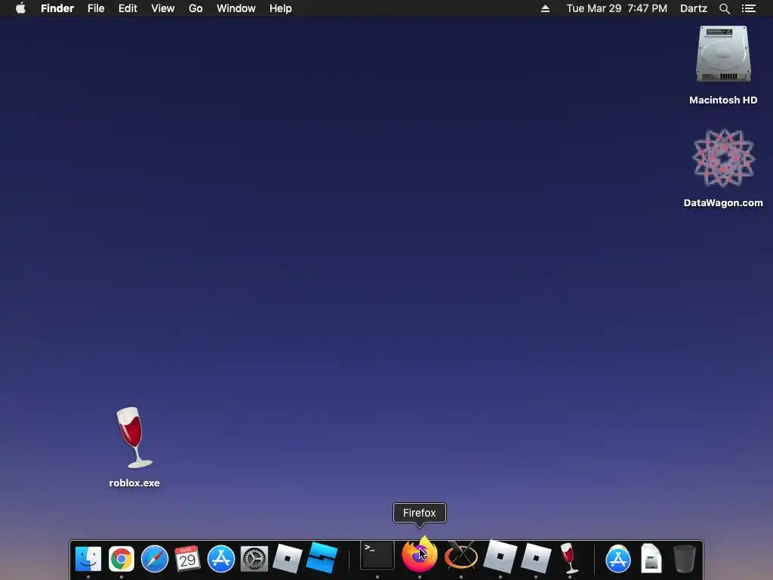Image resolution: width=773 pixels, height=580 pixels.
Task: Select the Macintosh HD drive icon
Action: pos(723,54)
